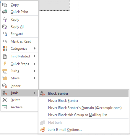This screenshot has height=135, width=130.
Task: Click the Junk E-mail Options folder icon
Action: pos(42,130)
